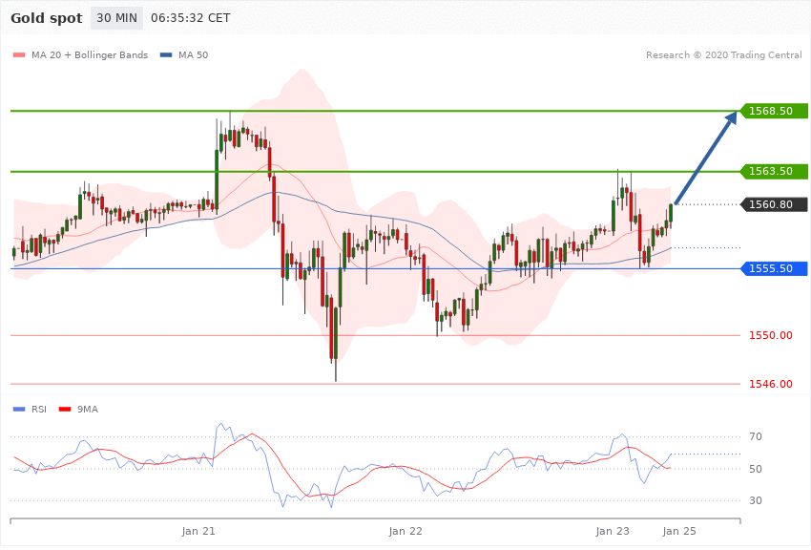Click the 9MA indicator legend text
This screenshot has height=550, width=811.
pos(88,410)
